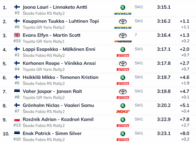Open Heikkilä Mikko - Temonen Kristian entry
This screenshot has height=143, width=196.
pos(61,77)
